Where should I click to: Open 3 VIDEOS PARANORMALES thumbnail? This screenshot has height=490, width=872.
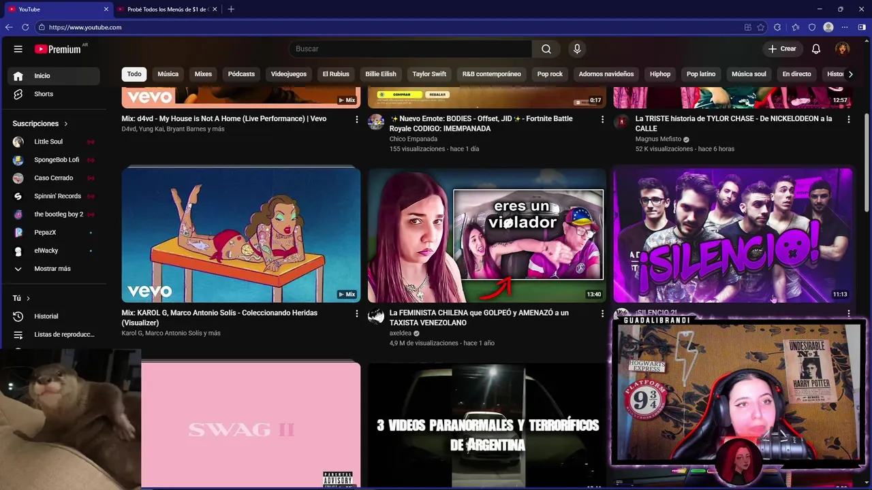[487, 425]
